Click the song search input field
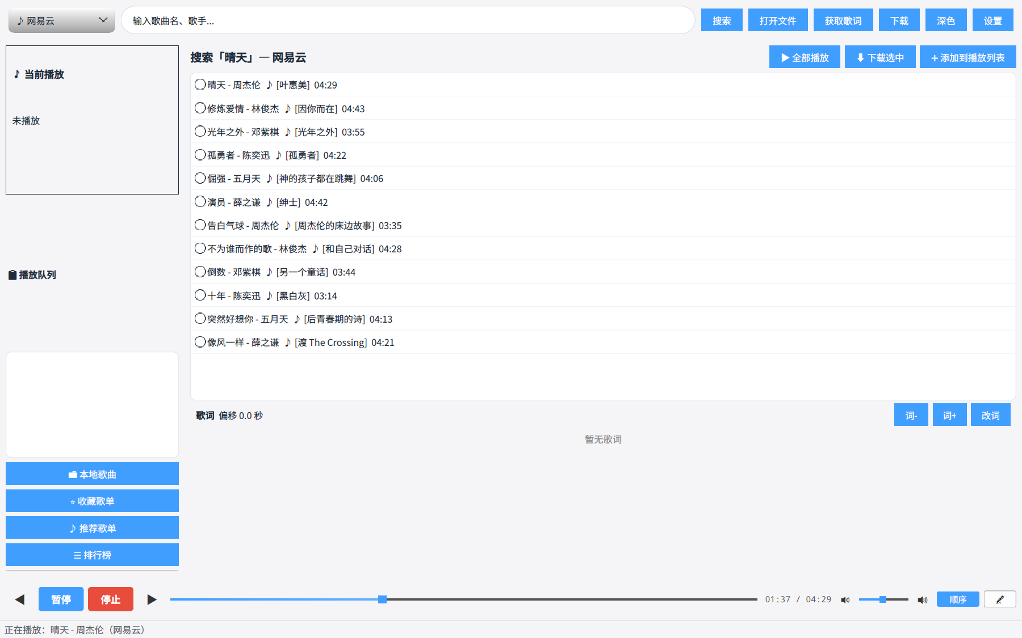The height and width of the screenshot is (638, 1022). pos(408,20)
